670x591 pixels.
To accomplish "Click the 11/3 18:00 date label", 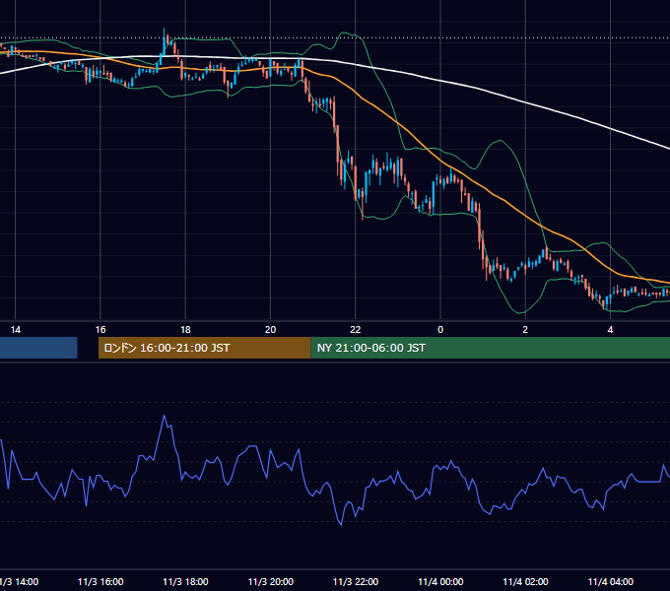I will pos(185,582).
